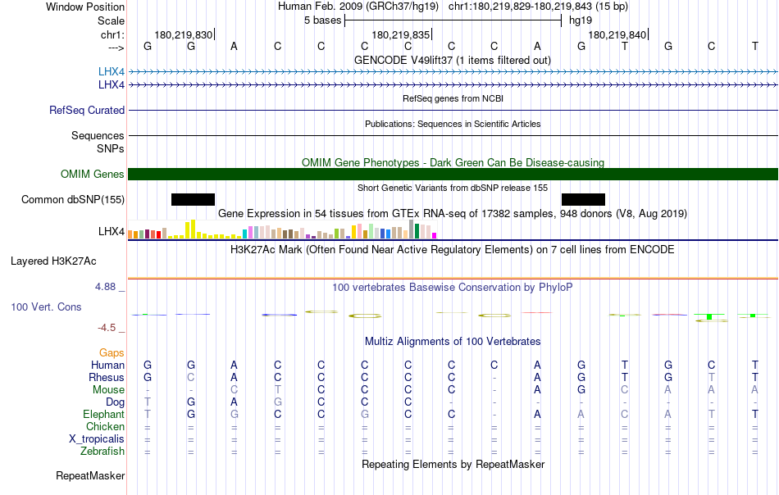The height and width of the screenshot is (495, 779).
Task: Select the X_tropicalis species row label
Action: (97, 439)
